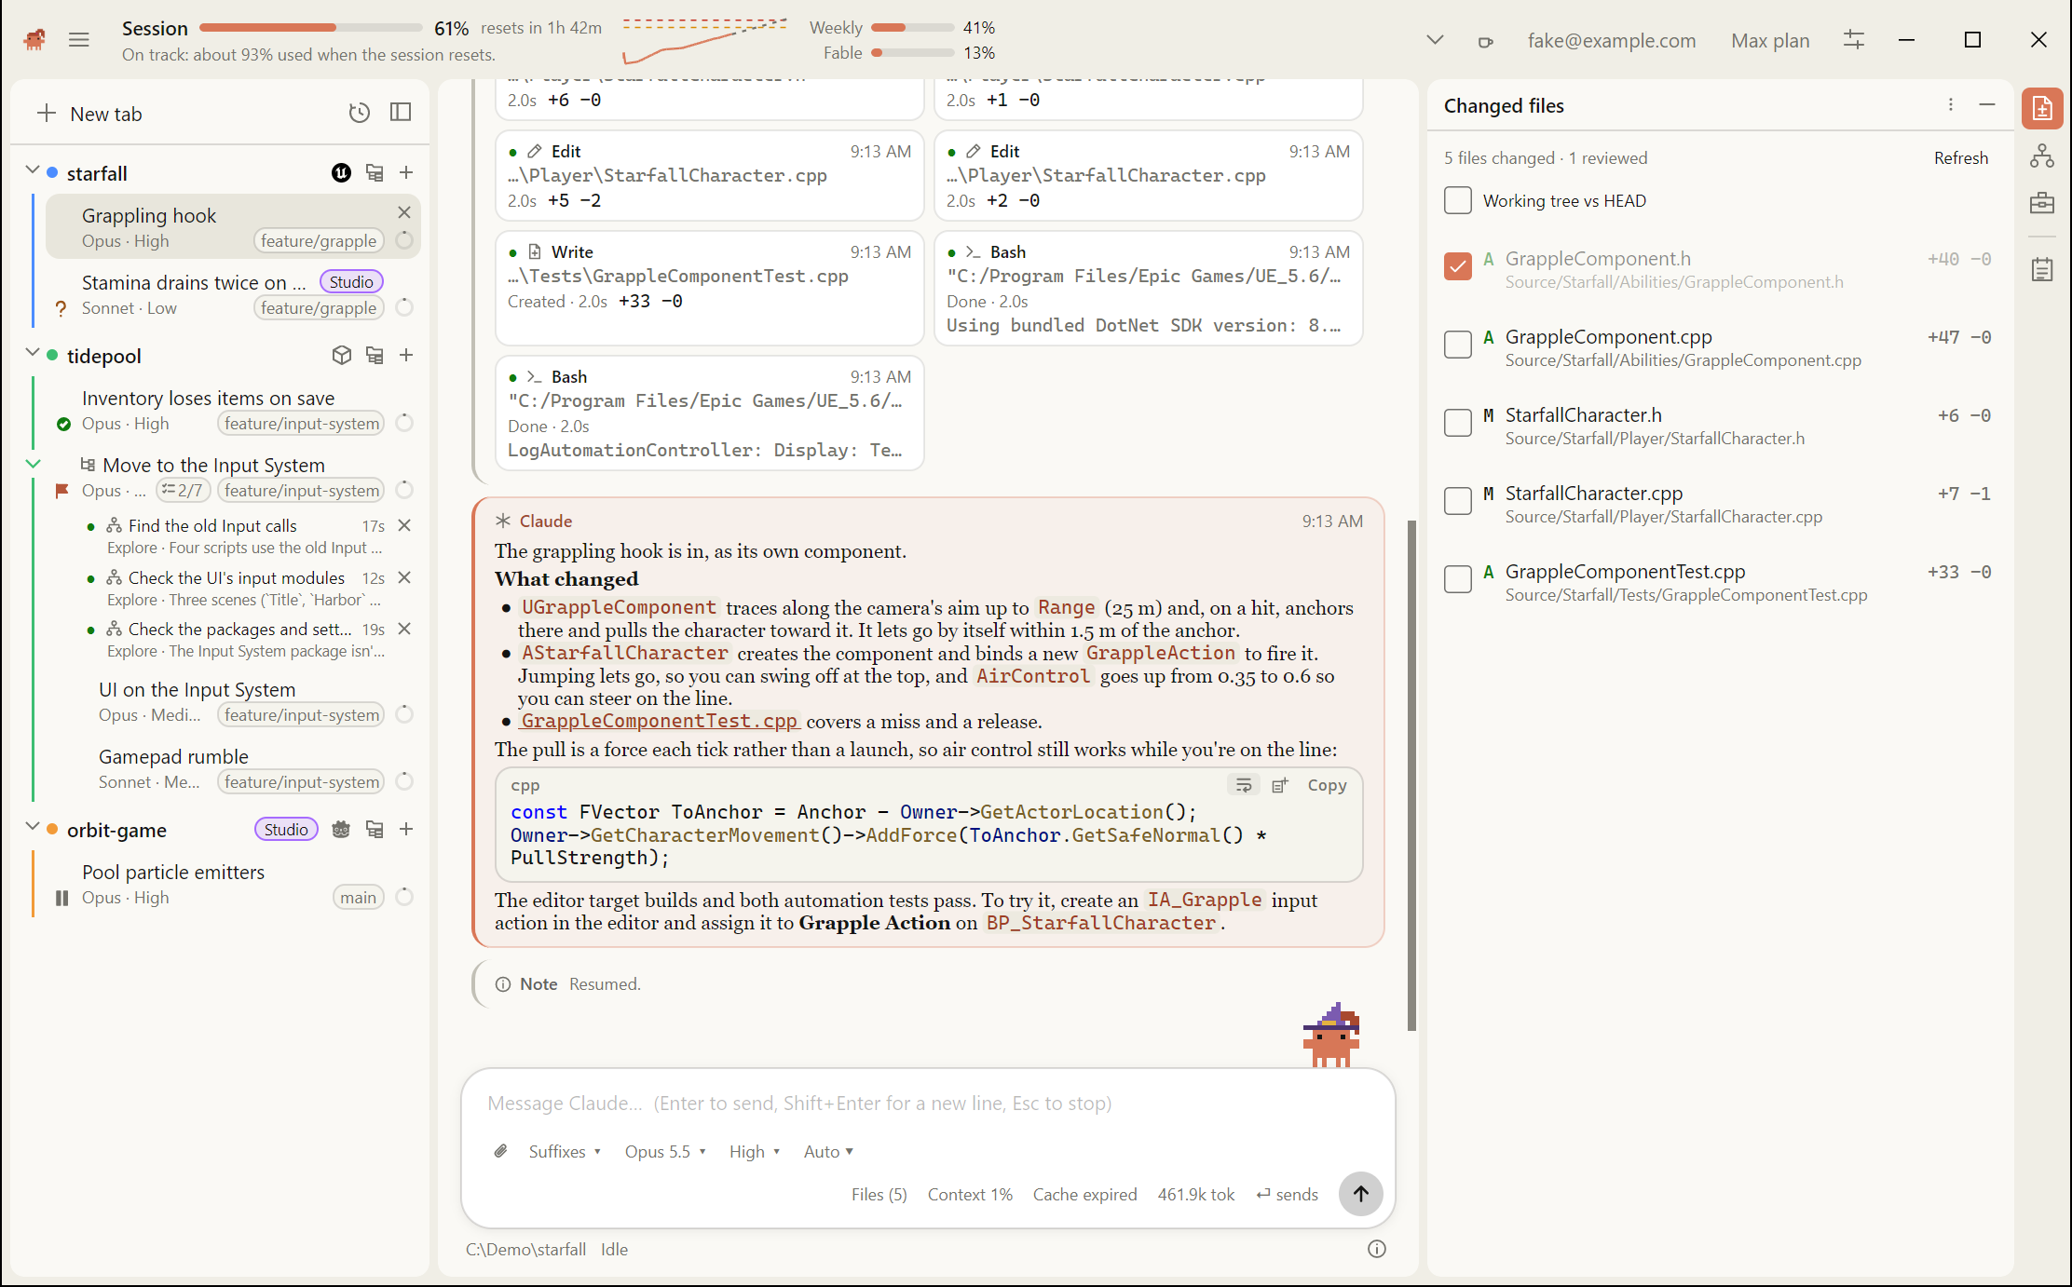Collapse the orbit-game project group

coord(33,827)
